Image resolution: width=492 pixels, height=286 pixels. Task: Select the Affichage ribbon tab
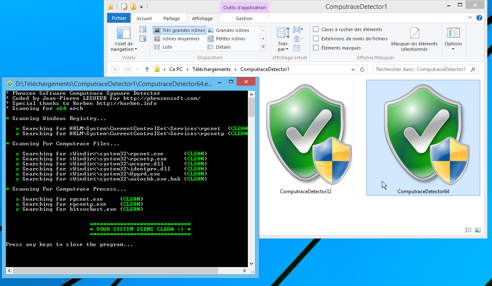click(x=202, y=18)
